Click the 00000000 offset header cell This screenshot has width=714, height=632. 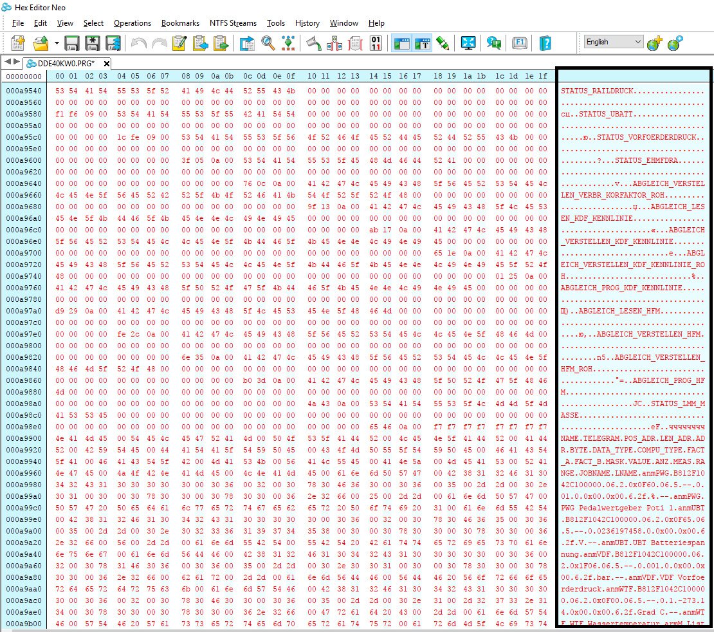coord(24,77)
